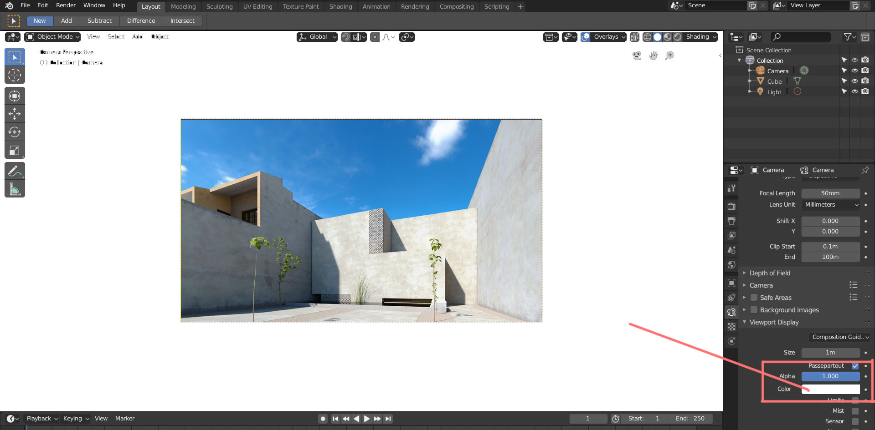Open the Lens Unit Millimeters dropdown
Viewport: 875px width, 430px height.
830,205
